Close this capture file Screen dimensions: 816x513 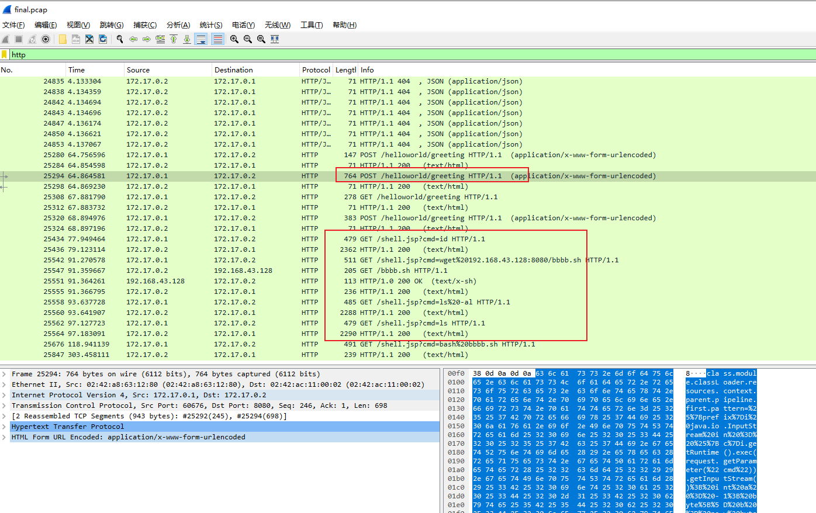click(89, 39)
